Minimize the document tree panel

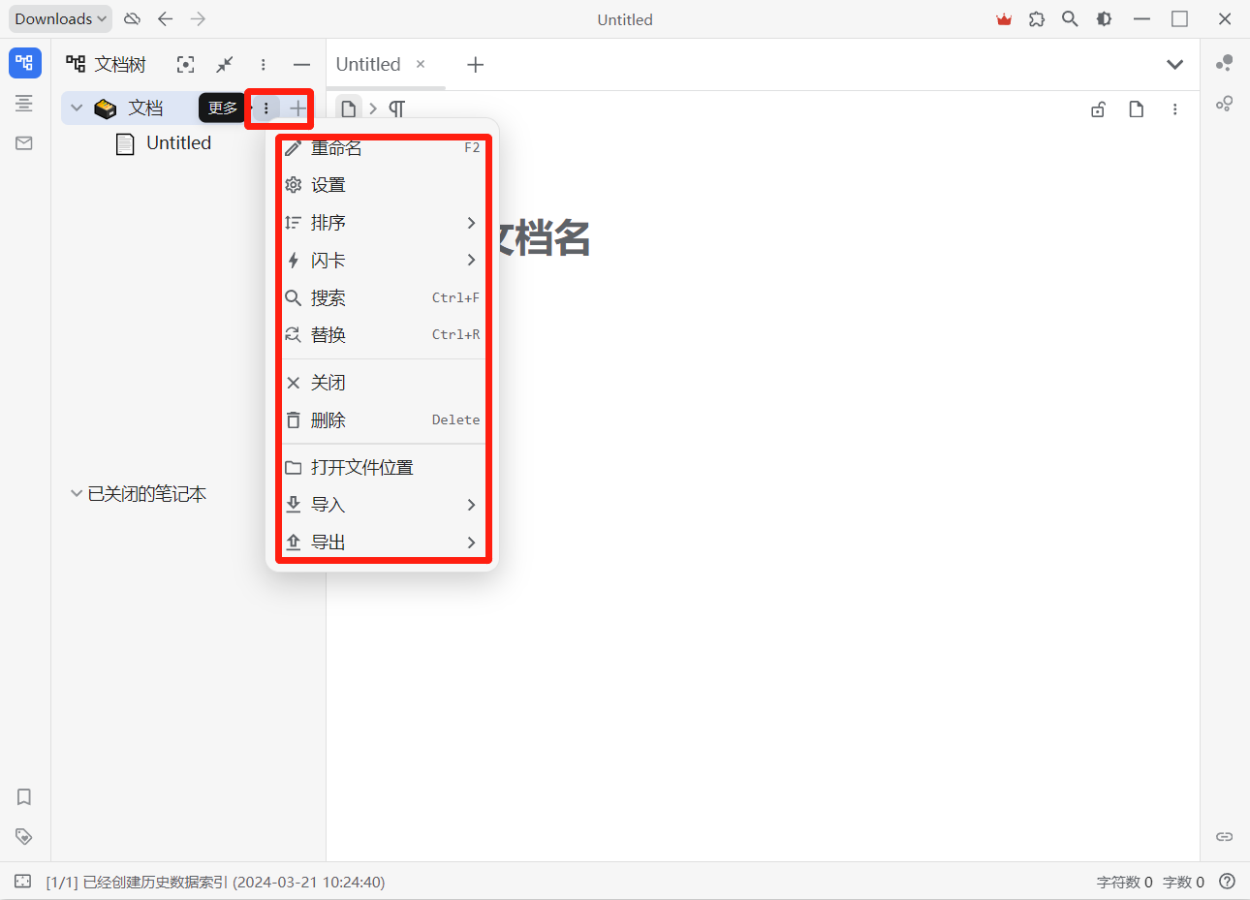coord(301,64)
